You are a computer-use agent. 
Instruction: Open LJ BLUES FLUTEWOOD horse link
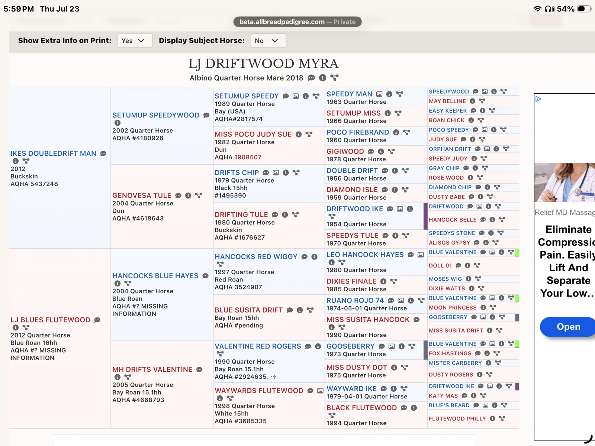[50, 320]
